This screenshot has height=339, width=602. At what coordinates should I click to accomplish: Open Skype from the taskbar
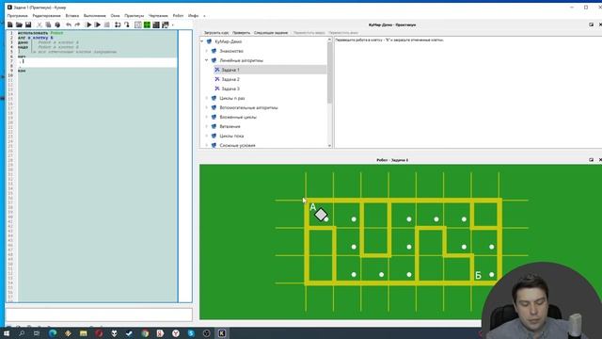[191, 333]
